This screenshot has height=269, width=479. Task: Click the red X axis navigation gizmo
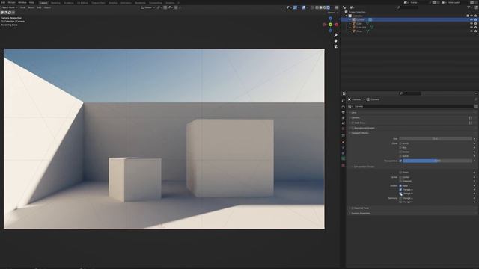point(337,25)
